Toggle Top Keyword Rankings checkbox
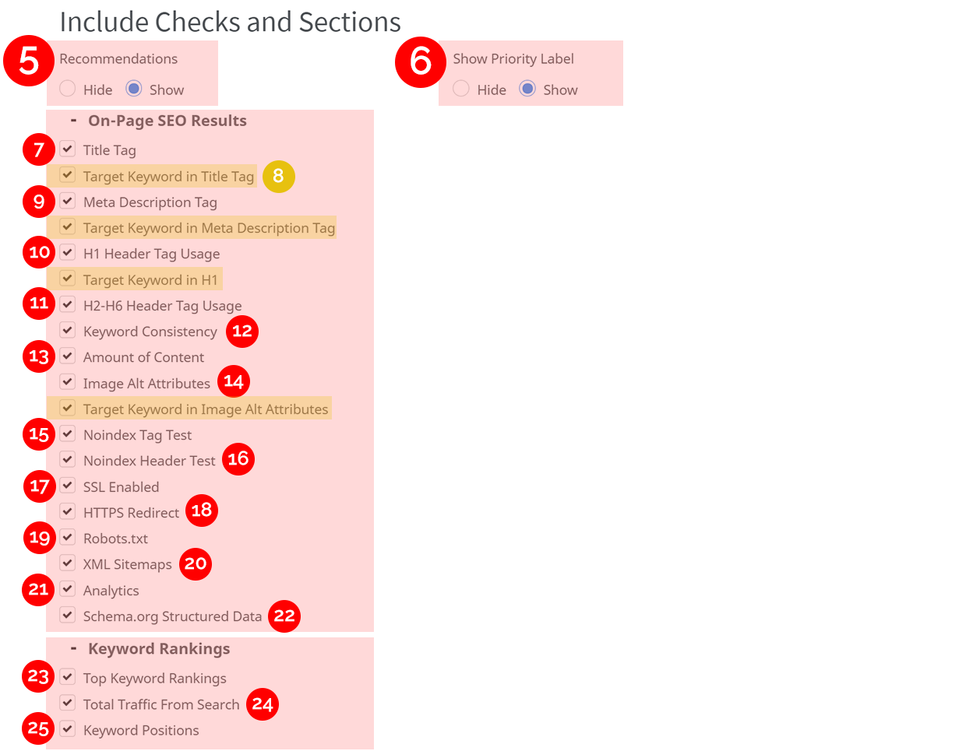This screenshot has width=966, height=751. click(68, 677)
